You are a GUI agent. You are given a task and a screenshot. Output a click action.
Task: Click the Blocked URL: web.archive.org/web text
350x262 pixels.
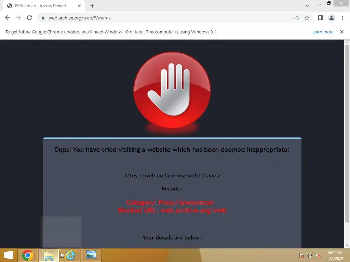pyautogui.click(x=172, y=210)
